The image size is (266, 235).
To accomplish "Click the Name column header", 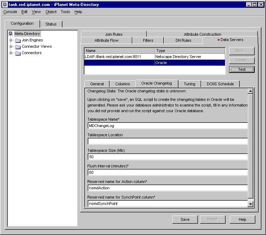I will tap(119, 51).
